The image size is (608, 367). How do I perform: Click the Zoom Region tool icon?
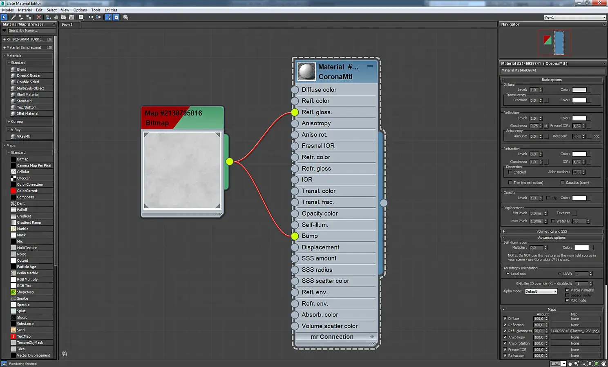point(583,363)
